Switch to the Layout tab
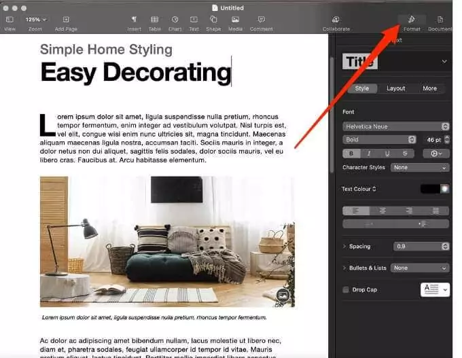 (x=395, y=88)
